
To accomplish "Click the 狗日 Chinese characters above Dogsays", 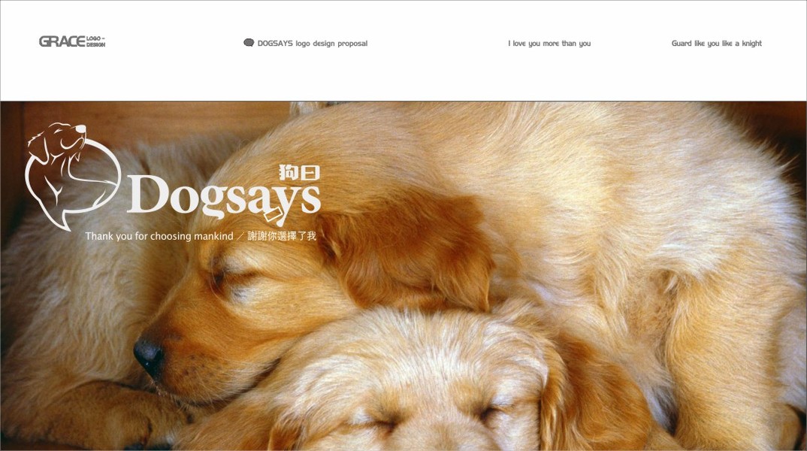I will [299, 172].
